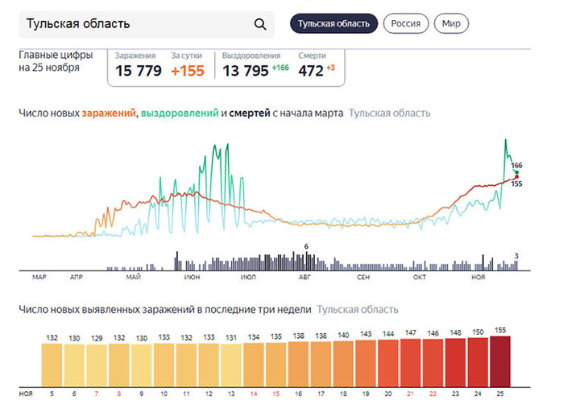The width and height of the screenshot is (580, 408).
Task: Switch to the Мир tab
Action: point(451,23)
